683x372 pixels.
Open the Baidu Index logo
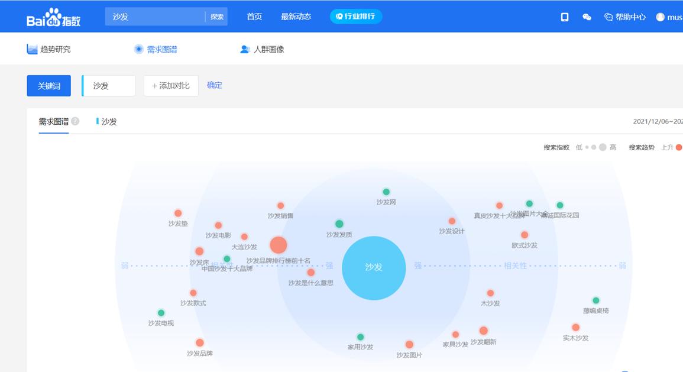pos(53,17)
